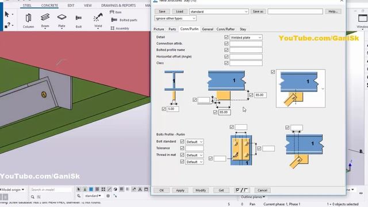Screen dimensions: 368x207
Task: Click the Apply button
Action: [x=180, y=190]
